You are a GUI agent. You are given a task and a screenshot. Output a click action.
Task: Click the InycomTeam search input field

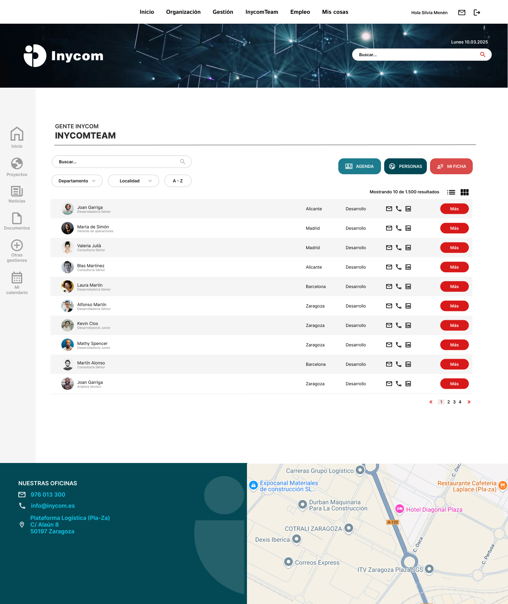122,162
